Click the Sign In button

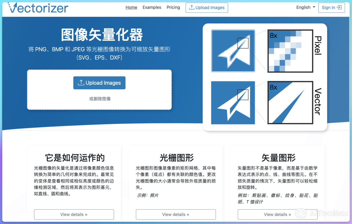point(331,8)
